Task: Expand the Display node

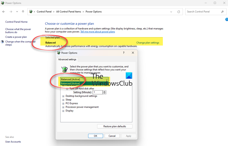Action: pyautogui.click(x=63, y=111)
